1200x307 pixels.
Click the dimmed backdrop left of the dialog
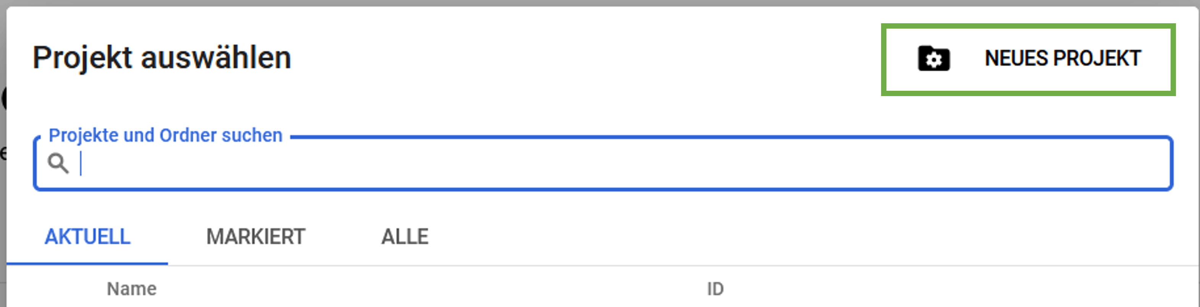(x=2, y=209)
